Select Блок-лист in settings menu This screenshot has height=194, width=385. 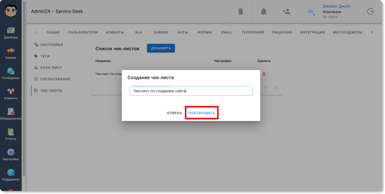coord(51,68)
